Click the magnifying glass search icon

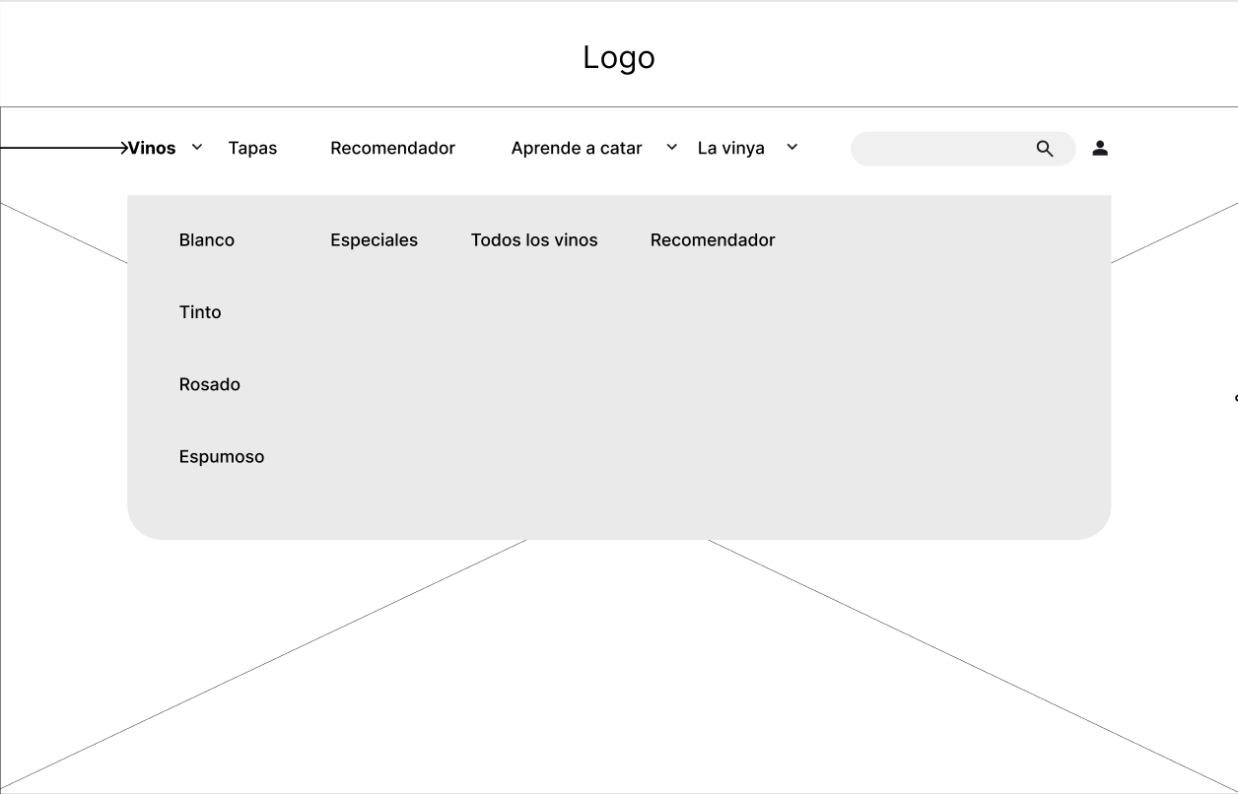coord(1045,149)
